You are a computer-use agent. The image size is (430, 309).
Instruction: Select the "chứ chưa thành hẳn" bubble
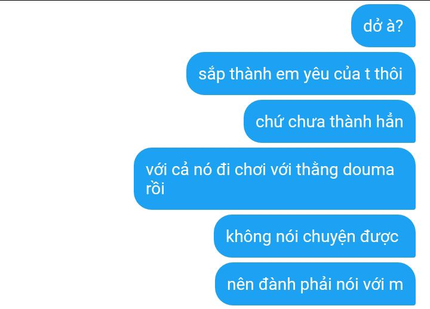click(x=330, y=121)
